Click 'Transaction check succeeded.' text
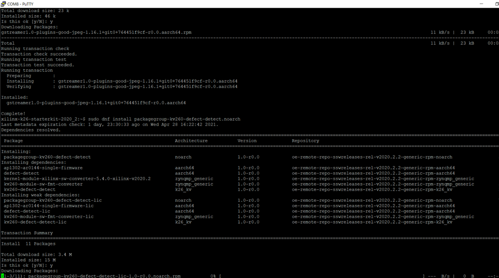This screenshot has width=499, height=278. pyautogui.click(x=39, y=54)
